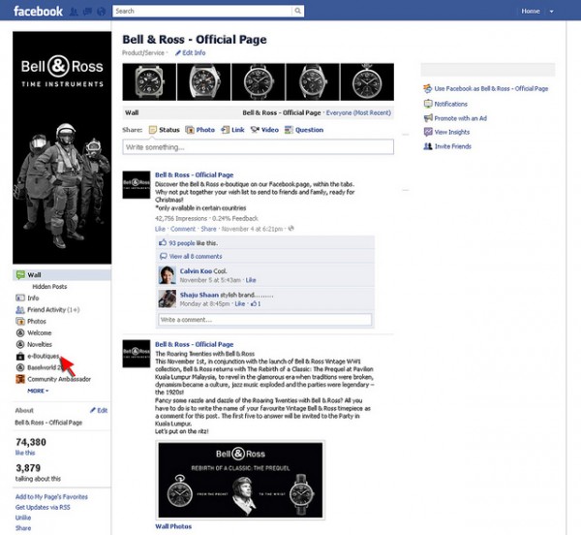Select the Link share option
The height and width of the screenshot is (535, 581).
click(232, 130)
